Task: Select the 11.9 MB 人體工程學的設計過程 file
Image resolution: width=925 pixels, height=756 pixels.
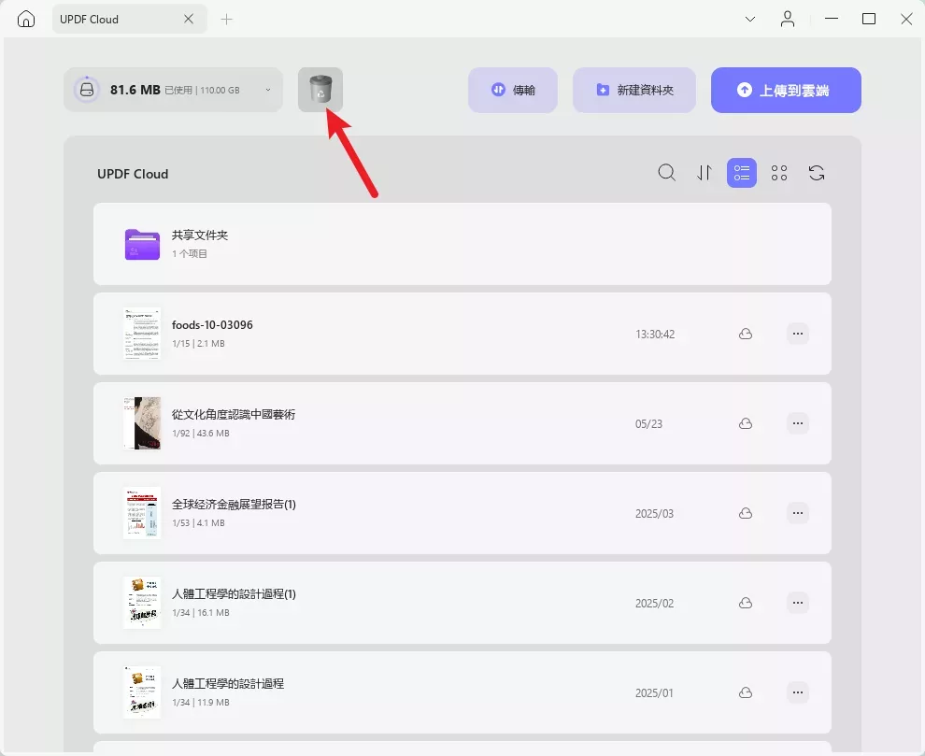Action: [x=228, y=683]
